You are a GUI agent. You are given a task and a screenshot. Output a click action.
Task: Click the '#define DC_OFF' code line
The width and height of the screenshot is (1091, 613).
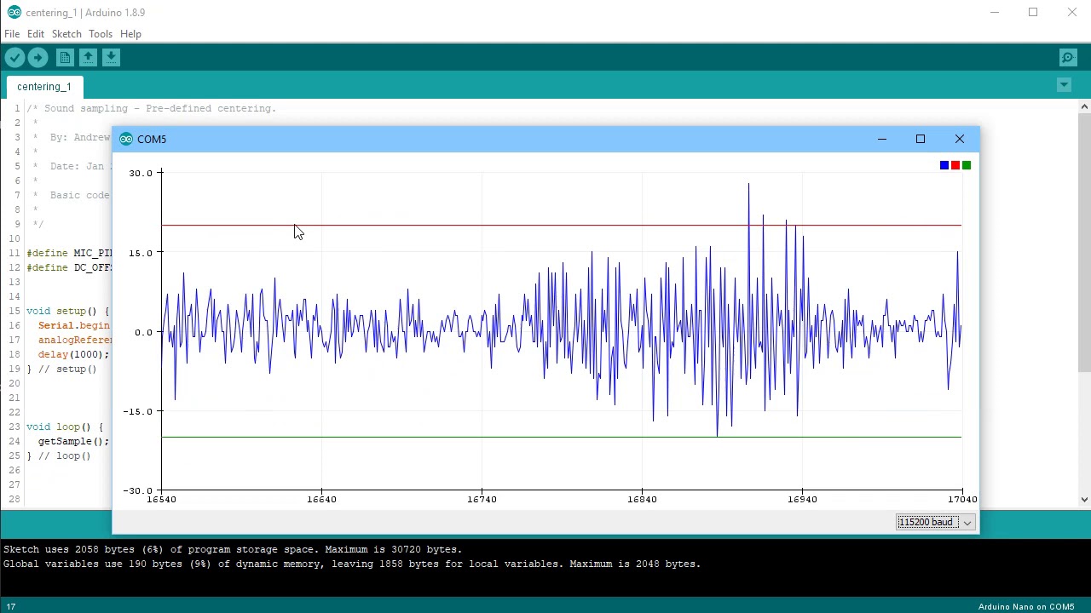(x=69, y=267)
